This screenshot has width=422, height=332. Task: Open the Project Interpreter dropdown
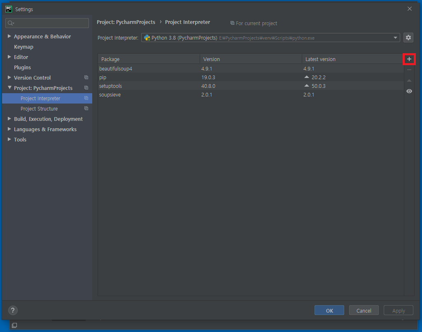coord(395,38)
